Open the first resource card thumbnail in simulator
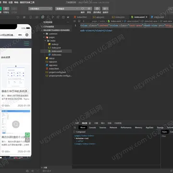Image resolution: width=173 pixels, height=173 pixels. tap(16, 76)
